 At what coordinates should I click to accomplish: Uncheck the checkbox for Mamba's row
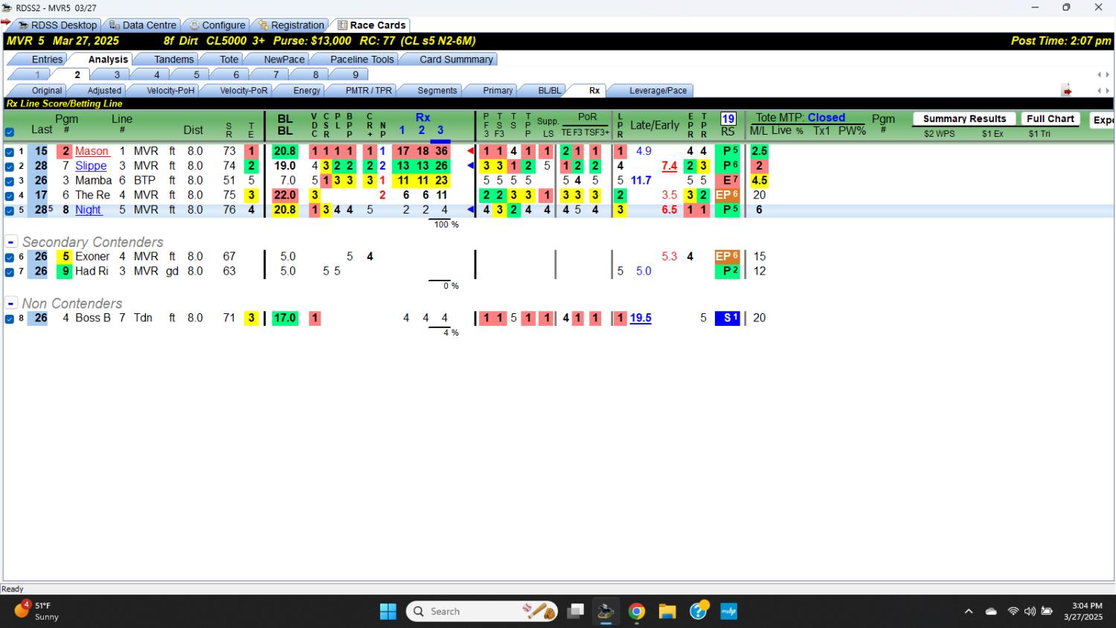[10, 181]
